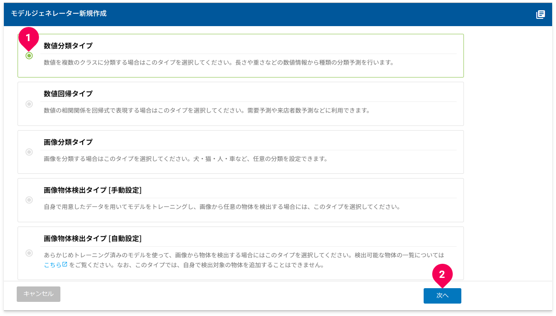Click description starting 数値を複数のクラスに分類する

pos(218,63)
